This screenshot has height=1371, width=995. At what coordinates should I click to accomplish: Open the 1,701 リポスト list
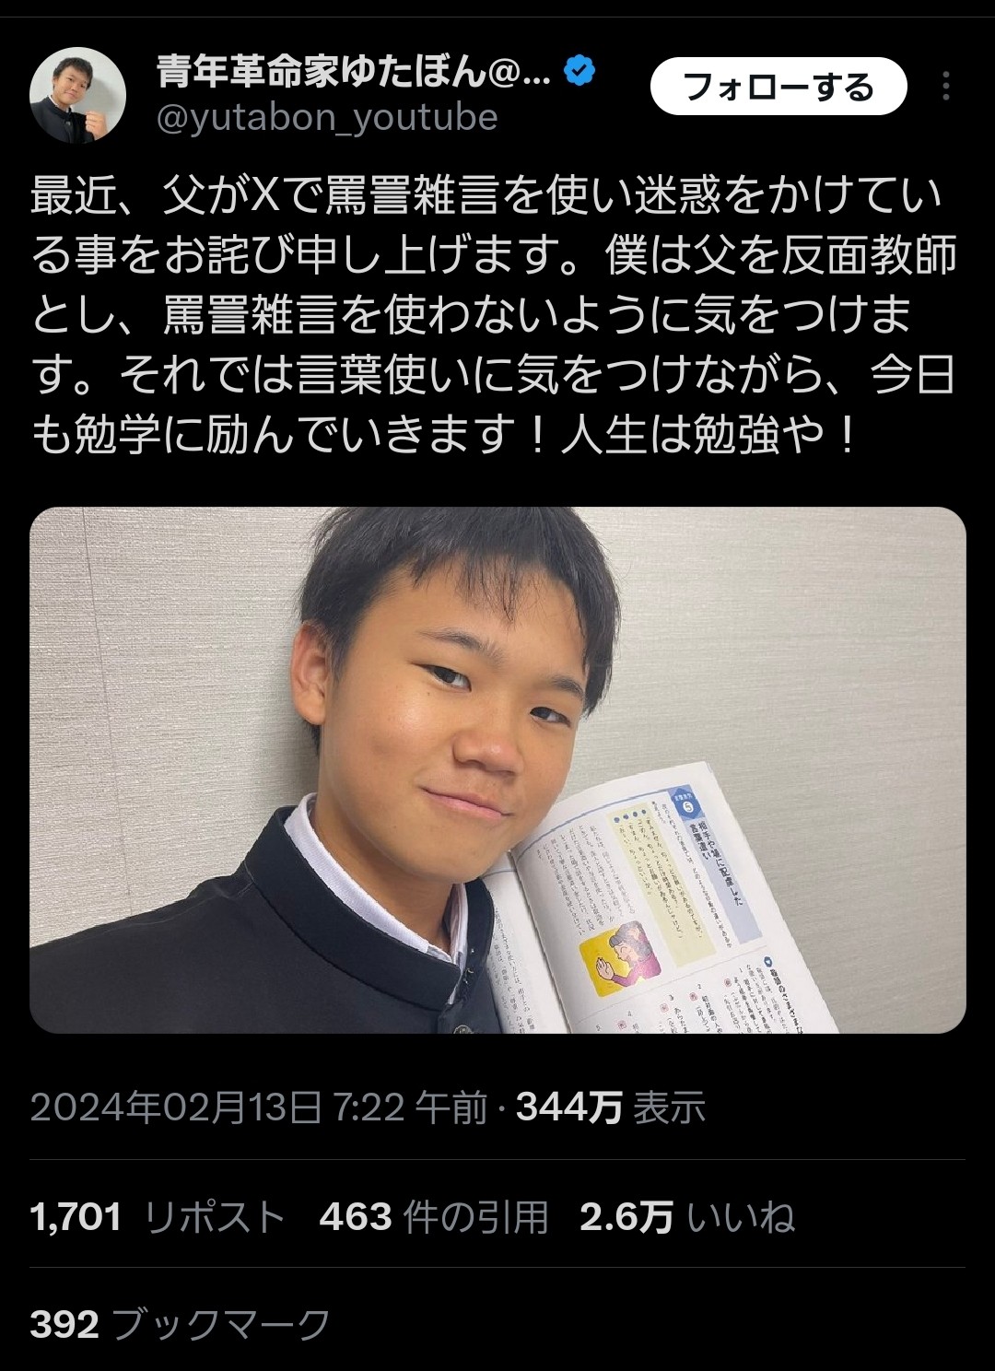pos(158,1217)
